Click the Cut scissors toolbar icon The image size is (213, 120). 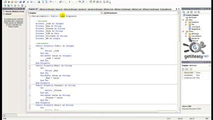click(28, 2)
